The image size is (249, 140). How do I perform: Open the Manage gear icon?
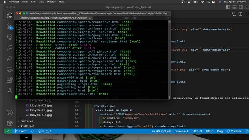tap(9, 123)
